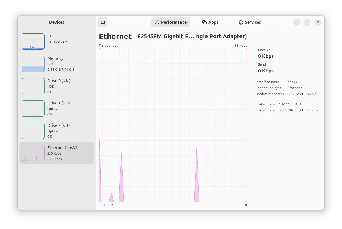The image size is (342, 229).
Task: Click the stacked-windows icon beside Apps
Action: 204,22
